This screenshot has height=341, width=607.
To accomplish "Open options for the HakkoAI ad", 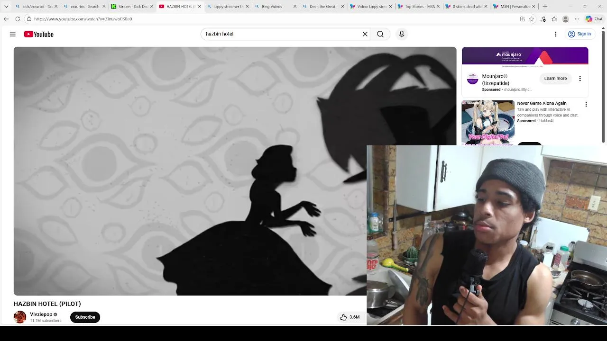I will pos(586,104).
